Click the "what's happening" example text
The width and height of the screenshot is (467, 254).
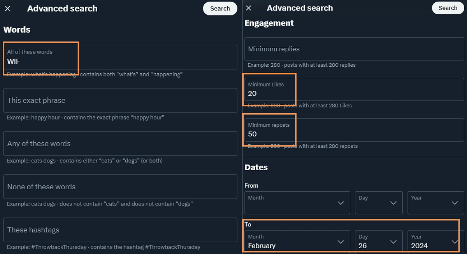[95, 74]
